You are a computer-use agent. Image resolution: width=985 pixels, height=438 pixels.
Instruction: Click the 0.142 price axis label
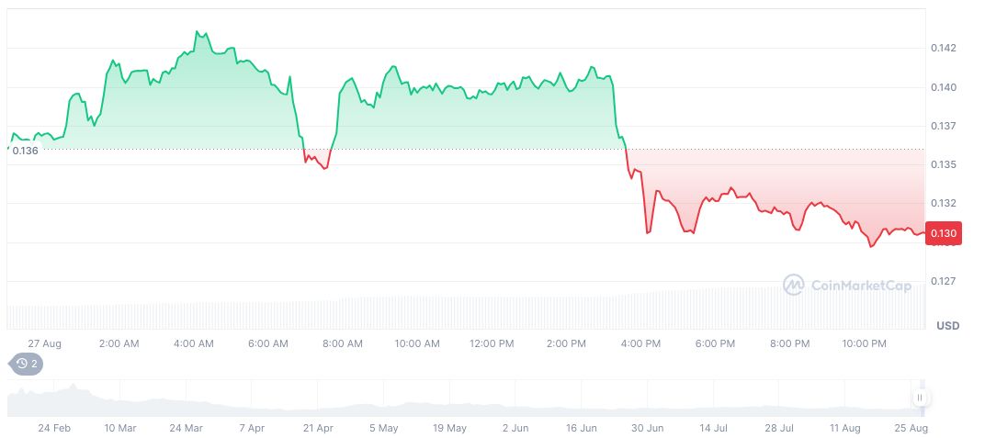click(x=944, y=48)
